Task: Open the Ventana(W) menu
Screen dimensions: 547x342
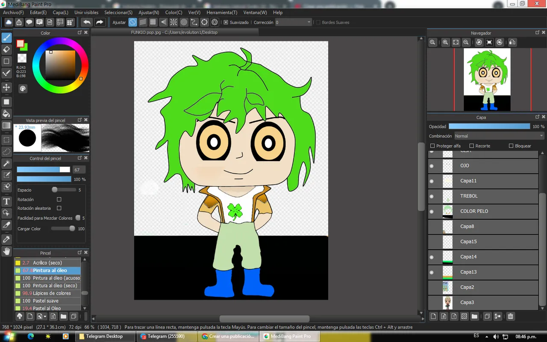Action: coord(255,12)
